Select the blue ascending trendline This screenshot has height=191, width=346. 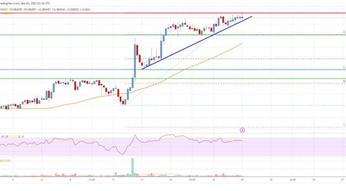click(196, 43)
